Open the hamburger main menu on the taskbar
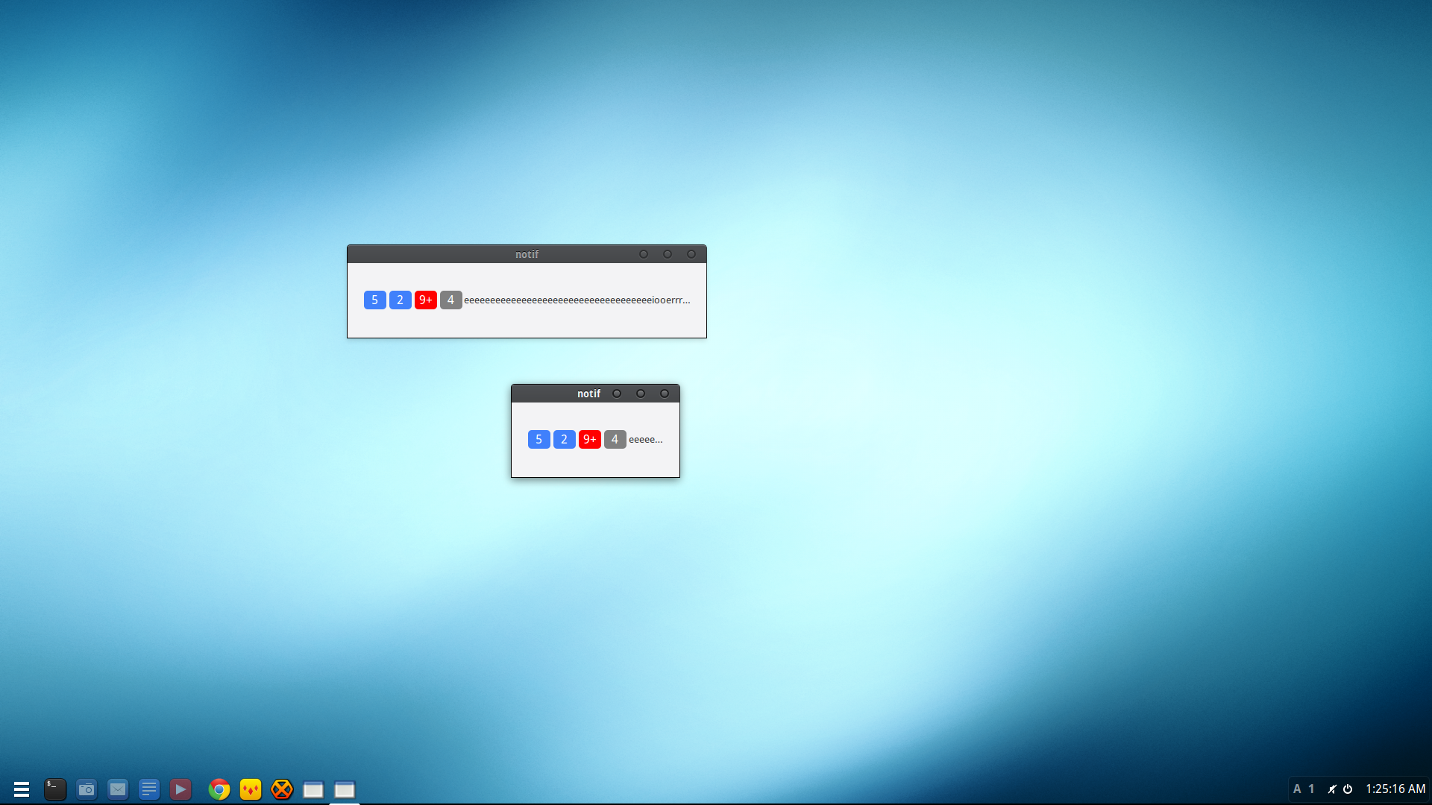1432x805 pixels. click(x=22, y=789)
